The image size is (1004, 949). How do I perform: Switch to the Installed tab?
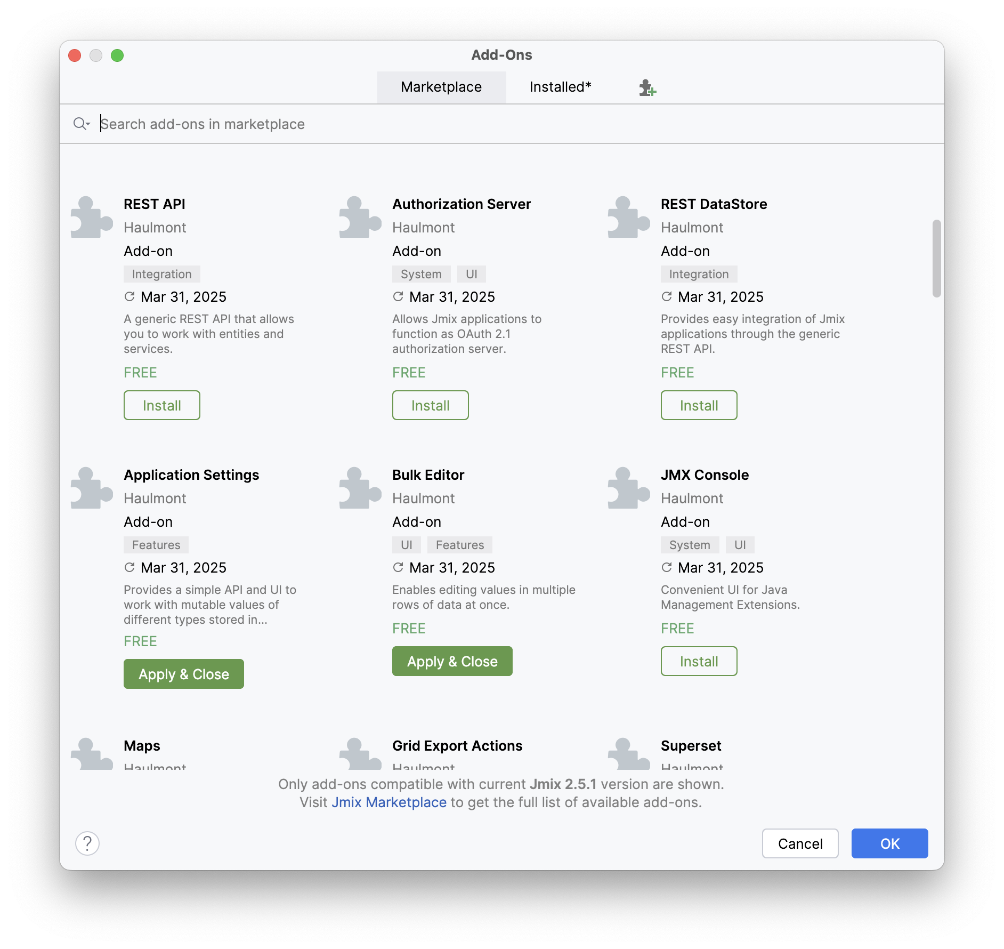560,87
